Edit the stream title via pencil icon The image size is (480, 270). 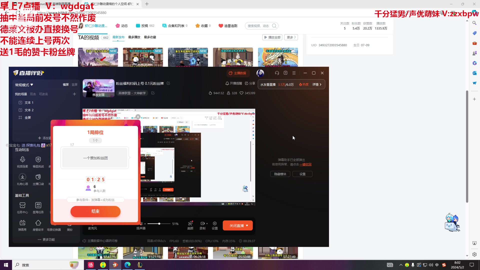point(168,83)
